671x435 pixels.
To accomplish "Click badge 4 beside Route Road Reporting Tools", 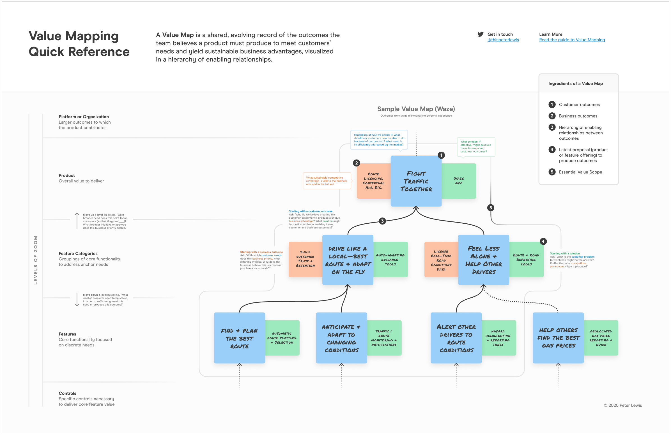I will (x=544, y=241).
